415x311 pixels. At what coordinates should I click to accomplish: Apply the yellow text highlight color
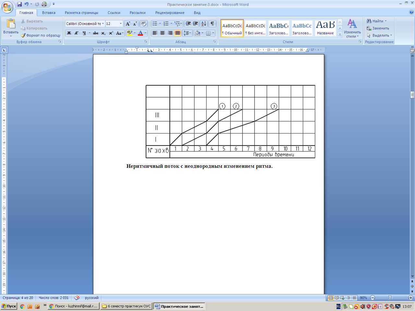click(129, 33)
